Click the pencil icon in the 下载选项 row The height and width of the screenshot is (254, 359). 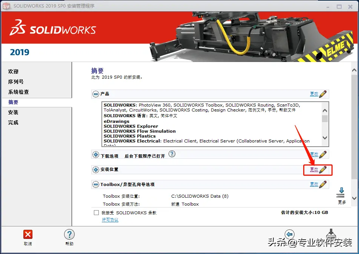click(x=322, y=155)
